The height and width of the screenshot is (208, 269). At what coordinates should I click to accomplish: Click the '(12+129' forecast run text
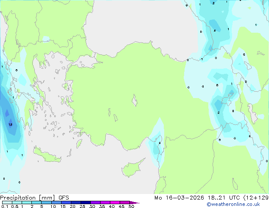[256, 198]
